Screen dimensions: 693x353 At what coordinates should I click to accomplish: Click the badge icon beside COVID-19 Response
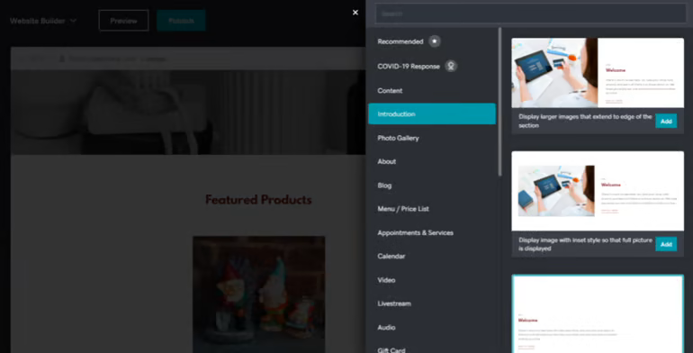[451, 67]
